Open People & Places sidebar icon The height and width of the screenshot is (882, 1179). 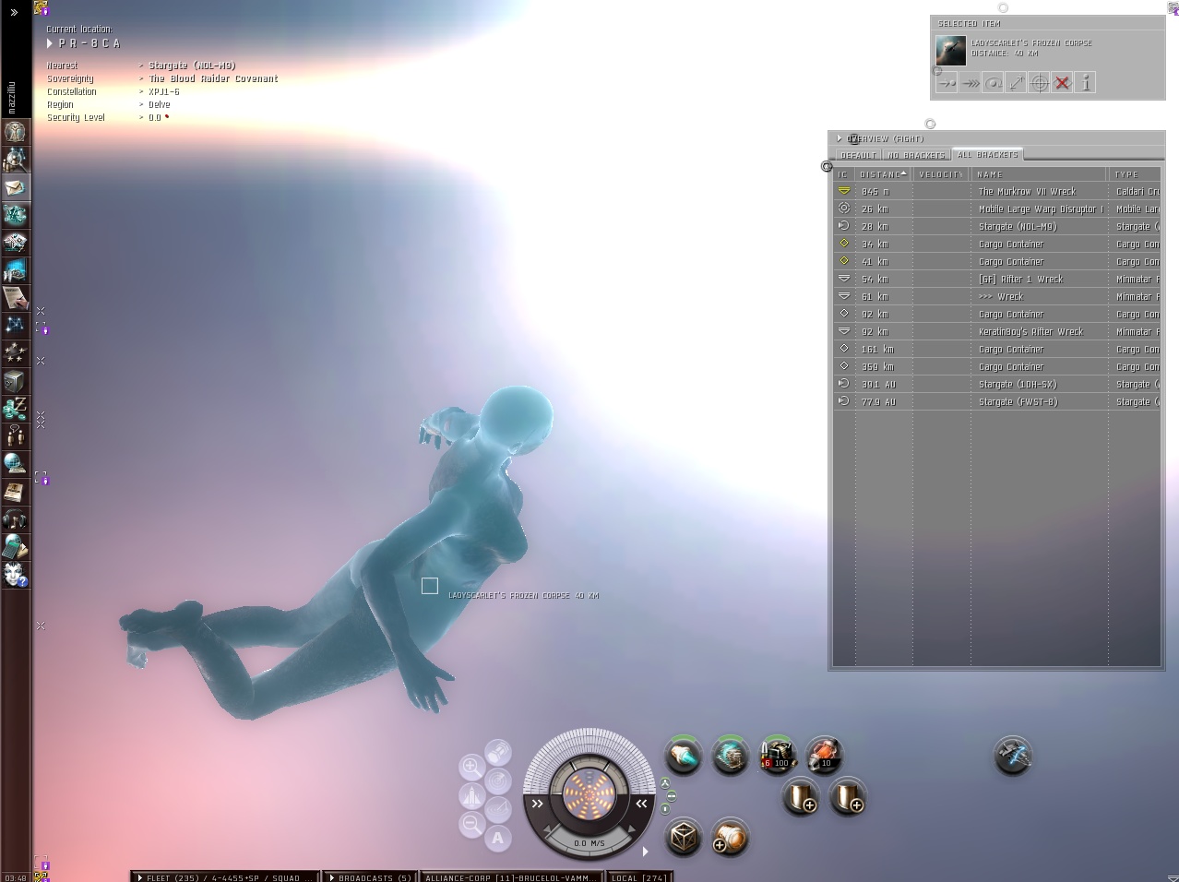click(15, 159)
